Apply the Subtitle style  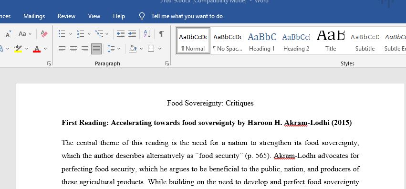tap(365, 41)
